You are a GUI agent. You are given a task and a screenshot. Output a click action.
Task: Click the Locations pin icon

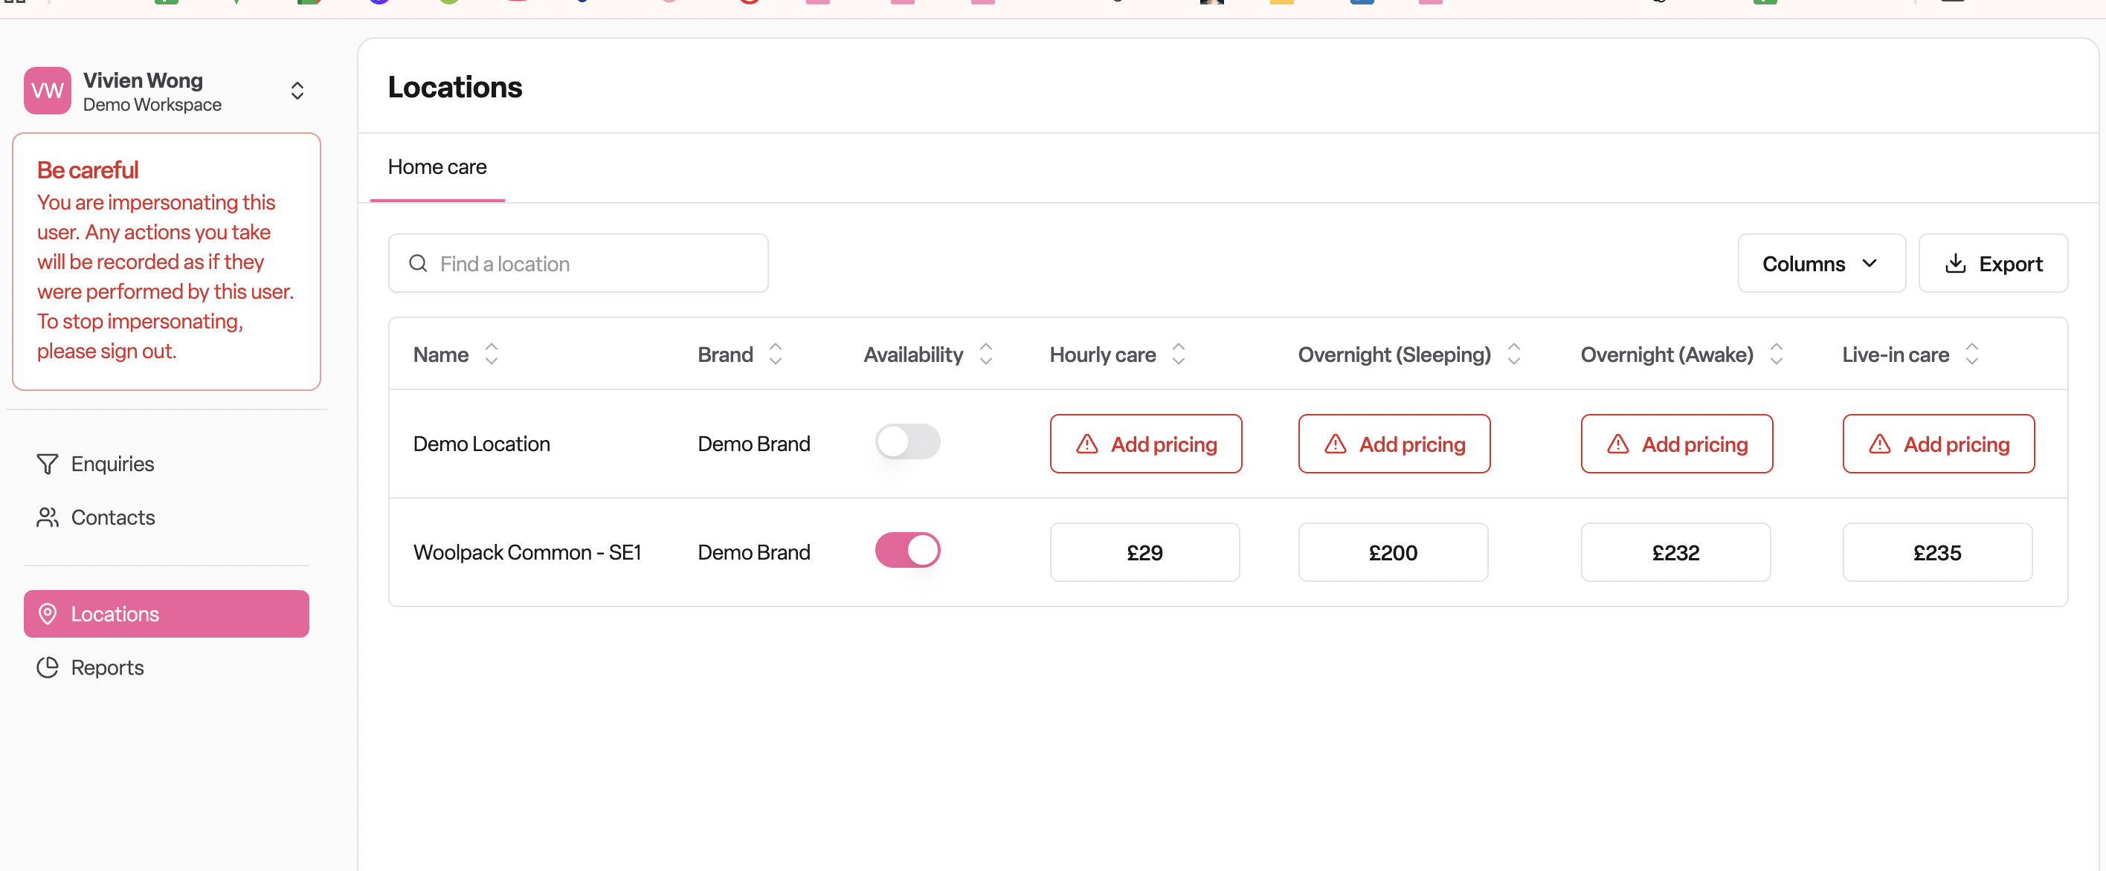point(48,614)
